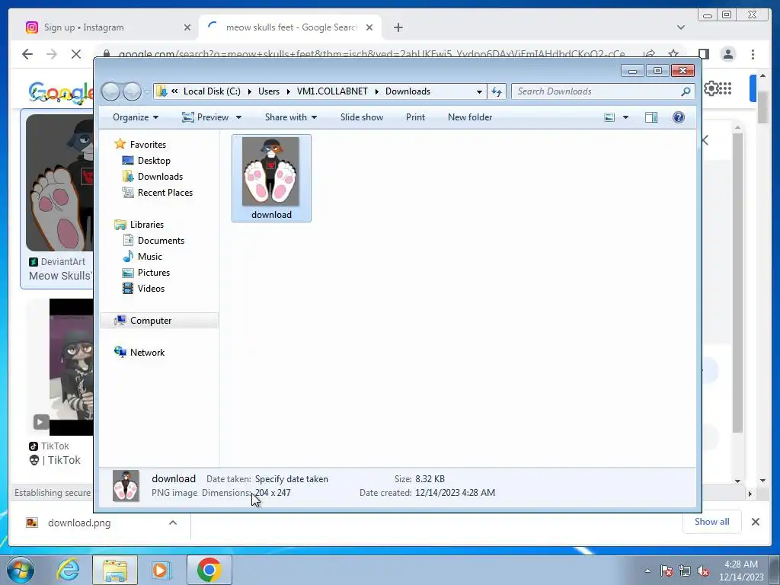Click Downloads in address breadcrumb
Image resolution: width=780 pixels, height=585 pixels.
point(408,91)
